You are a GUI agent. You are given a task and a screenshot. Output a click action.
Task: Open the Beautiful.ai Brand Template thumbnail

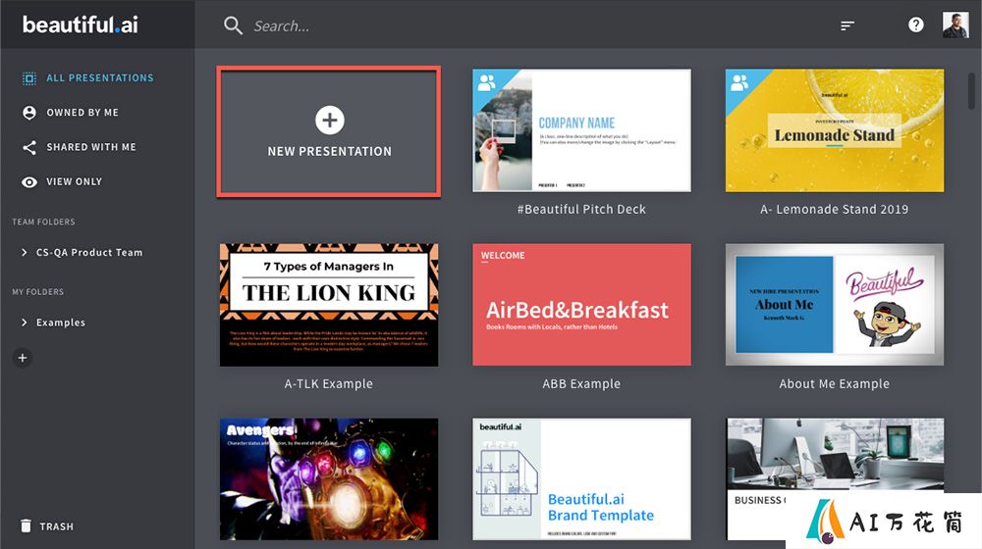581,479
